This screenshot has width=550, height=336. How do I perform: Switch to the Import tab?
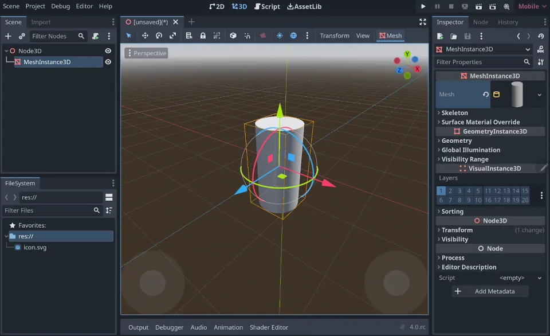click(42, 22)
